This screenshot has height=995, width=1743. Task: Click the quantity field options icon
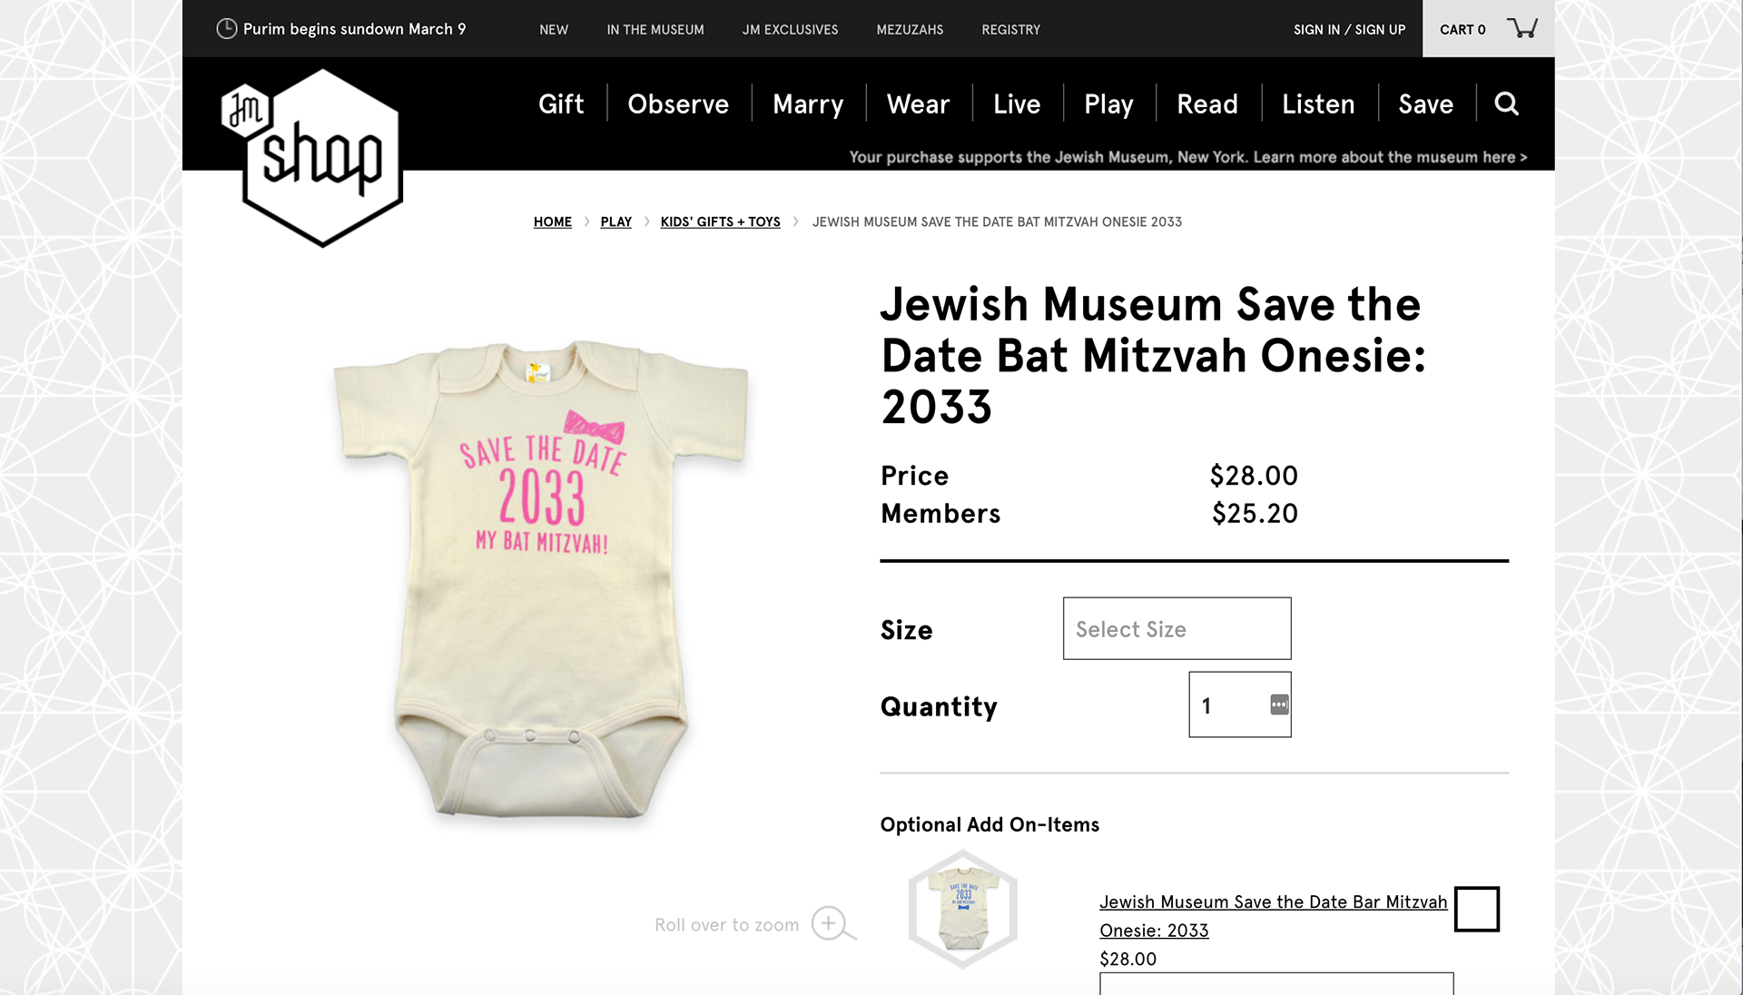pyautogui.click(x=1279, y=704)
